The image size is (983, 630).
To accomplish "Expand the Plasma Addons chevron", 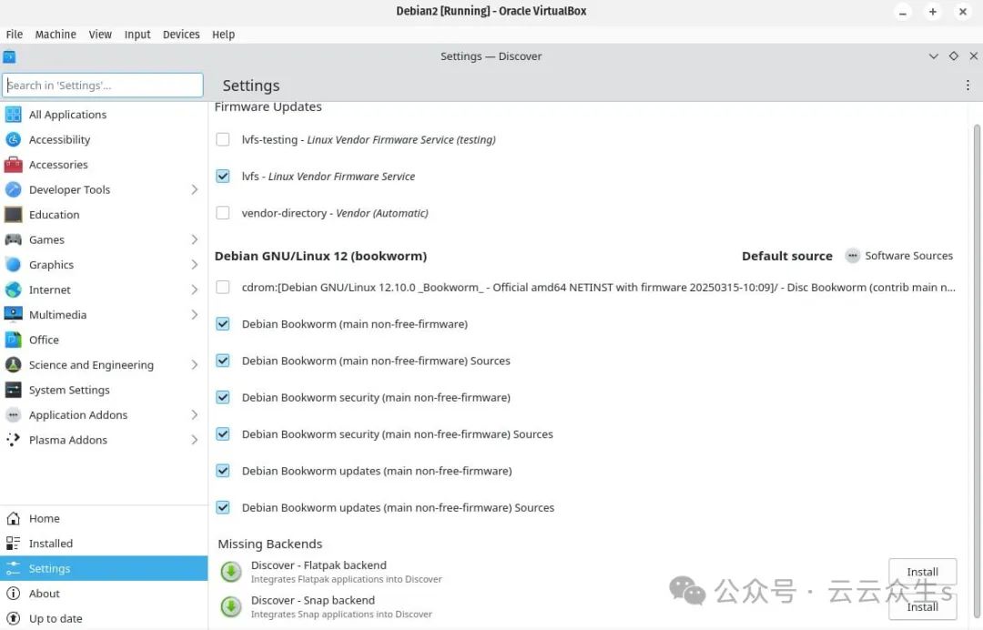I will (194, 440).
